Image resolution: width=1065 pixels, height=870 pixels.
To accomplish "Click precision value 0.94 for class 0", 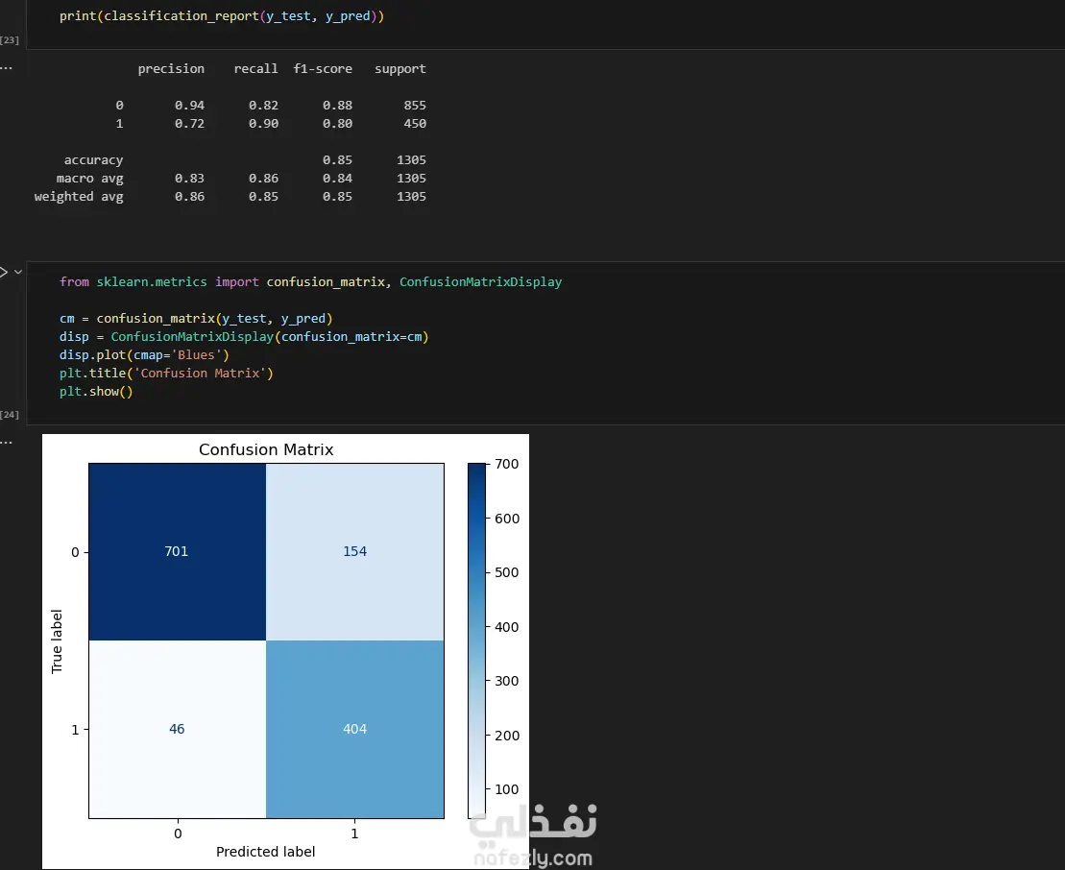I will (189, 106).
